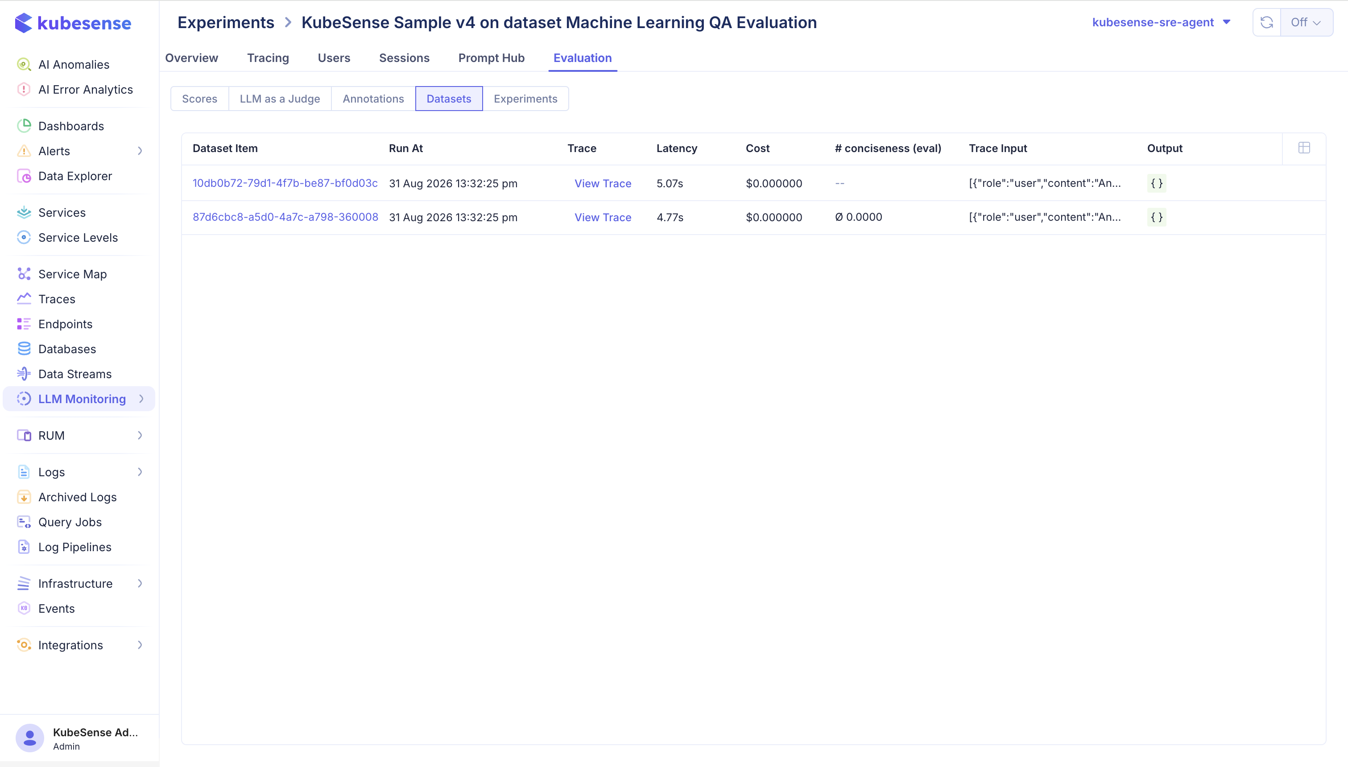Expand the Integrations submenu

pos(140,645)
